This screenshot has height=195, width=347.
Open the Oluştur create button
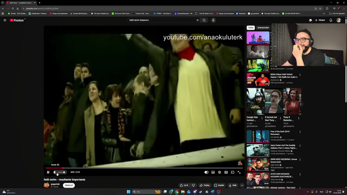click(320, 20)
